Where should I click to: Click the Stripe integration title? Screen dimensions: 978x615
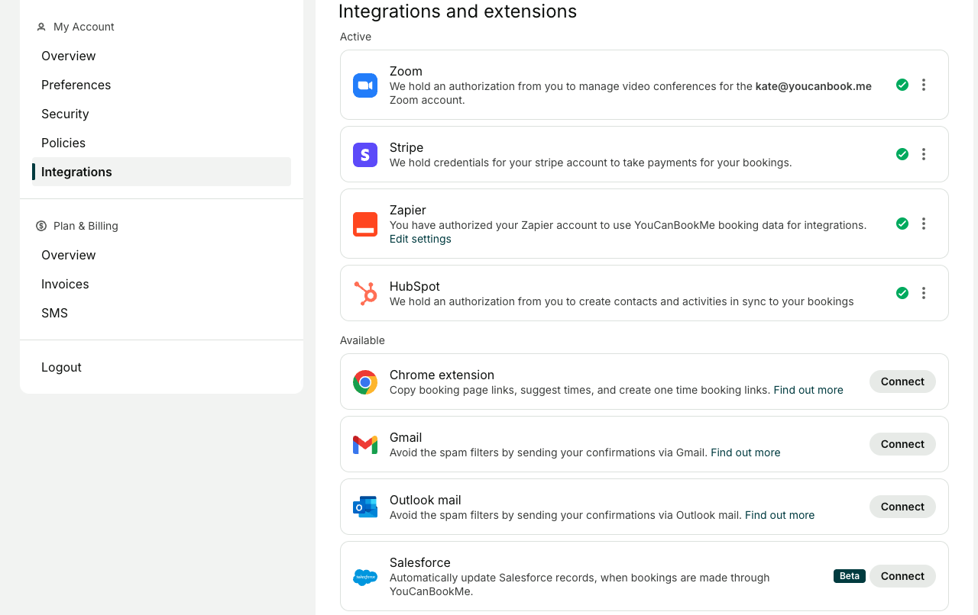coord(406,147)
